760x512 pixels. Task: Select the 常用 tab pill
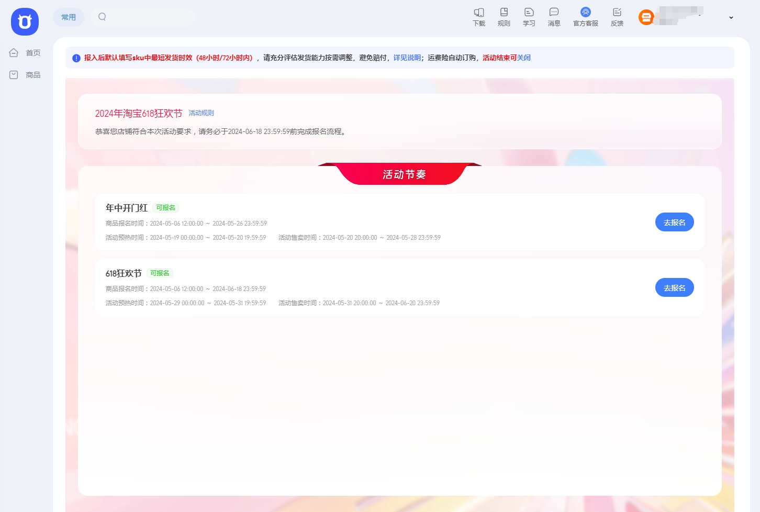click(x=69, y=17)
